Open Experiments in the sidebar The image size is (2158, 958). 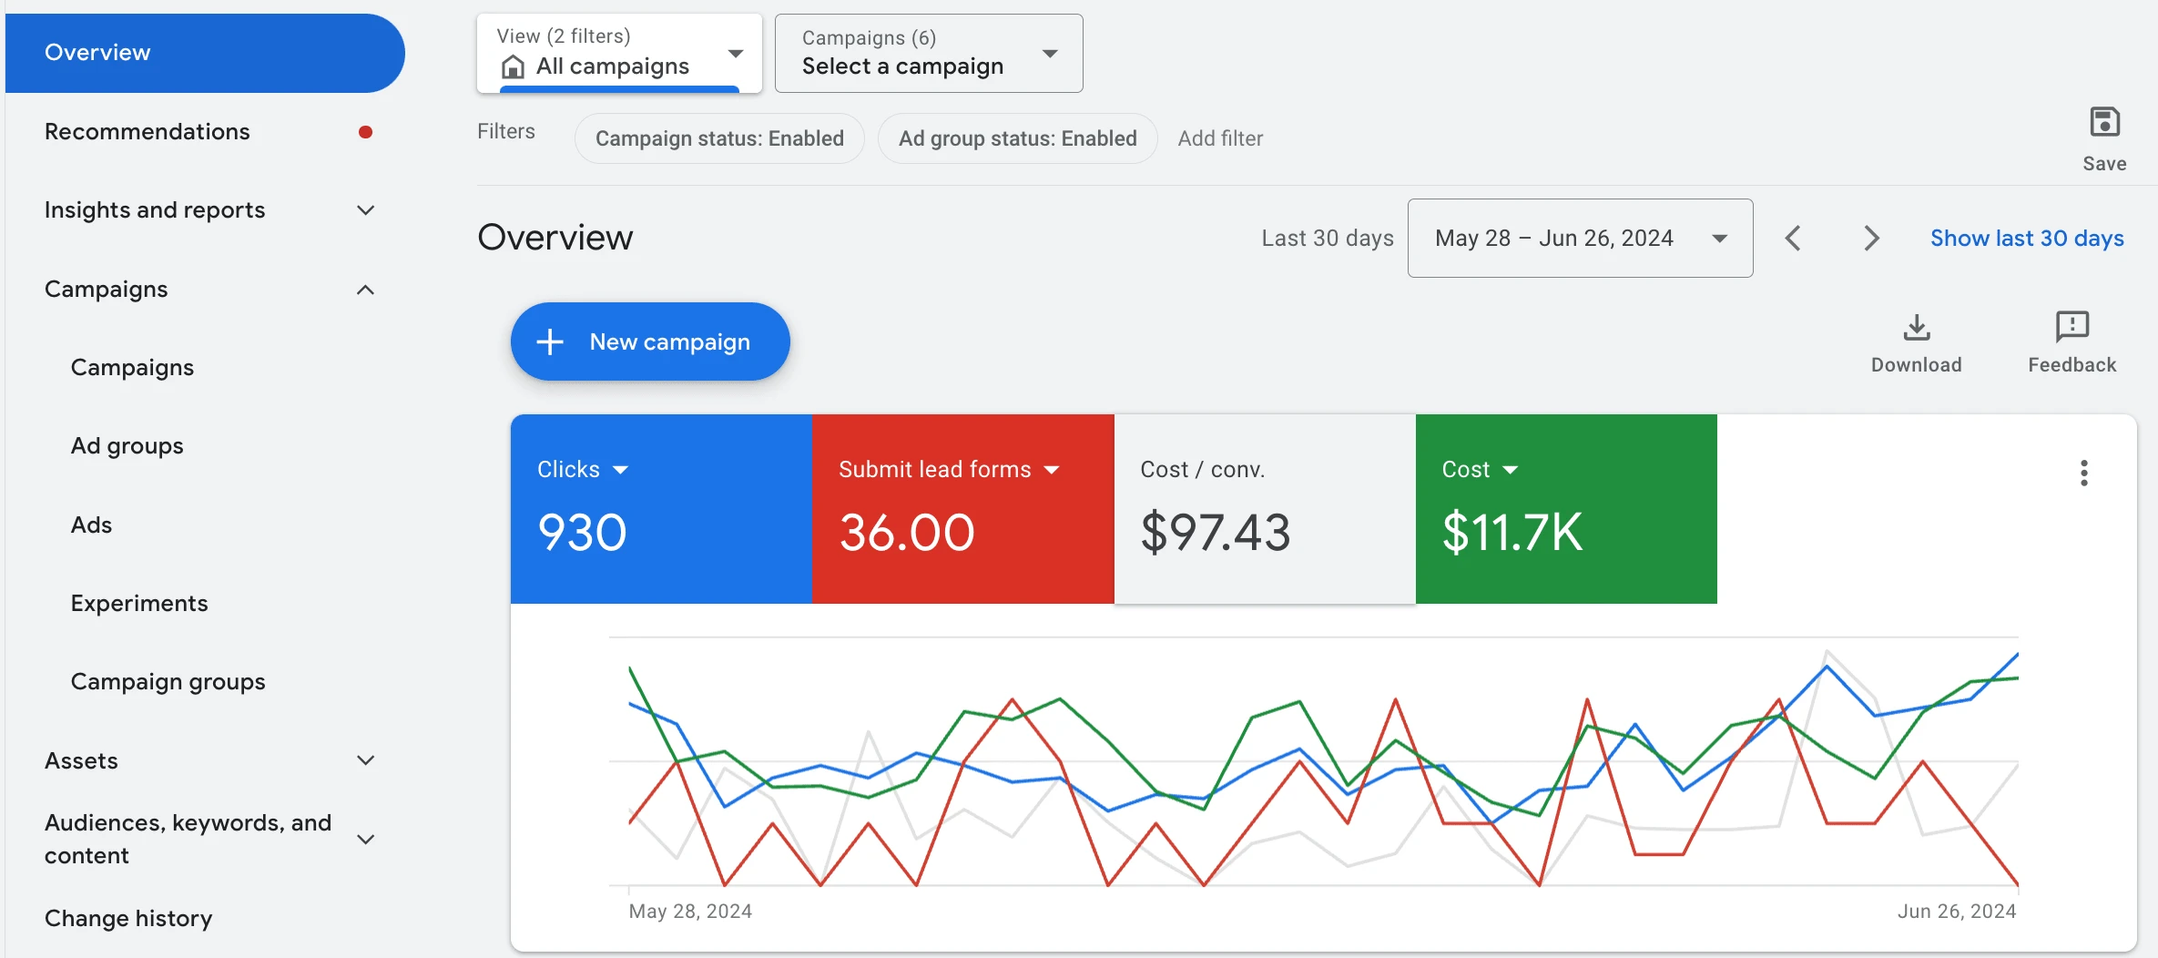pos(139,604)
